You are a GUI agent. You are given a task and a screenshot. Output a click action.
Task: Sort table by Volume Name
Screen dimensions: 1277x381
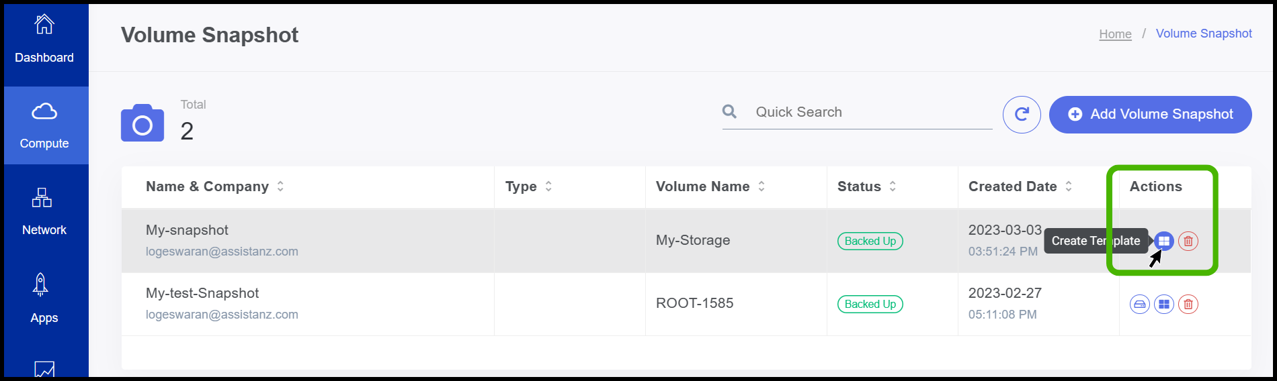pyautogui.click(x=761, y=186)
